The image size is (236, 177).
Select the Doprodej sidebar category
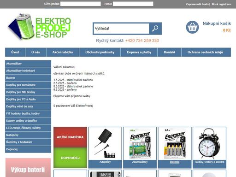[x=28, y=149]
